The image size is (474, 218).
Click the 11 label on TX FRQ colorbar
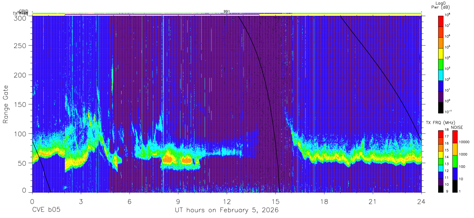(447, 178)
